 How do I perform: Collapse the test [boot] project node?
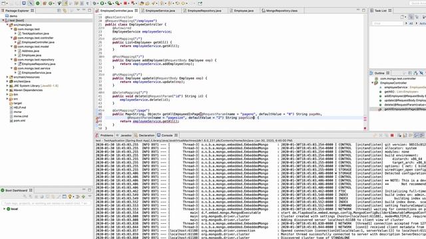point(3,21)
